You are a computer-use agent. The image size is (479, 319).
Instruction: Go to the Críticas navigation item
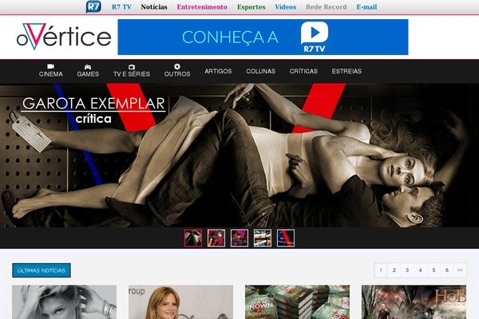(x=303, y=71)
